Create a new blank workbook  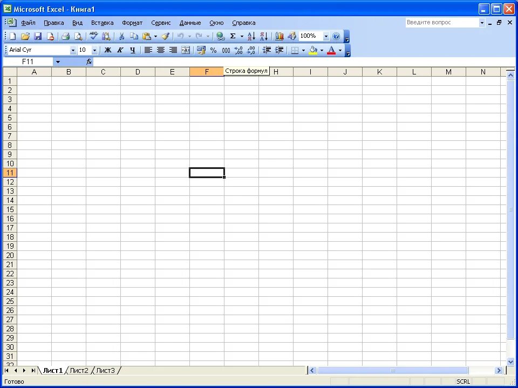[12, 36]
